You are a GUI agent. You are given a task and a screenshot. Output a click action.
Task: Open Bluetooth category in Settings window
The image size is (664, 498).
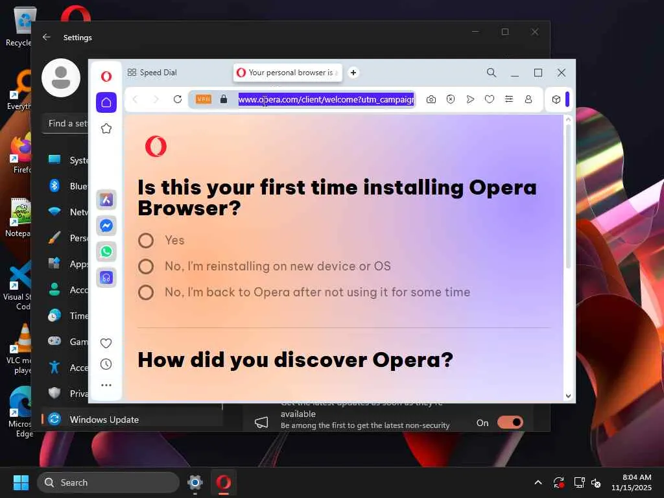click(67, 186)
